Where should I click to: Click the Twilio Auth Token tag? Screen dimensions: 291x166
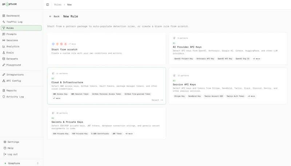[x=235, y=96]
